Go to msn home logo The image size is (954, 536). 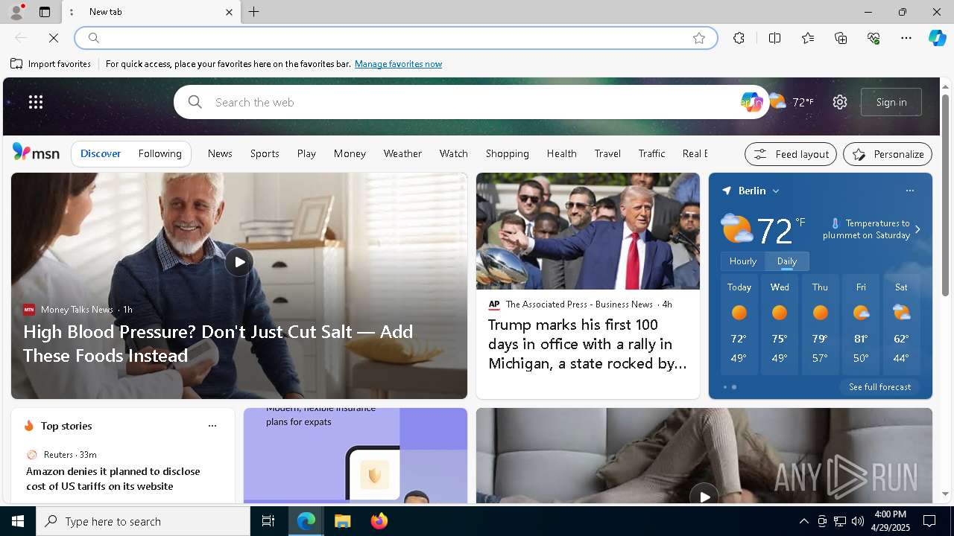tap(36, 153)
